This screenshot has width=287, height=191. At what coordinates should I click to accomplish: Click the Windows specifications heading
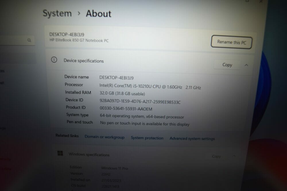[x=89, y=154]
